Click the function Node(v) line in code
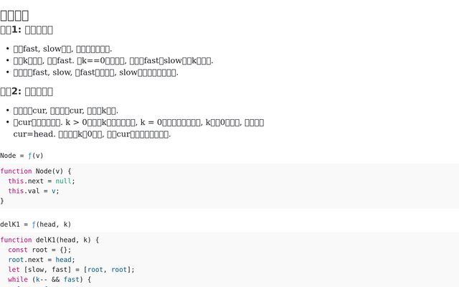 point(36,171)
